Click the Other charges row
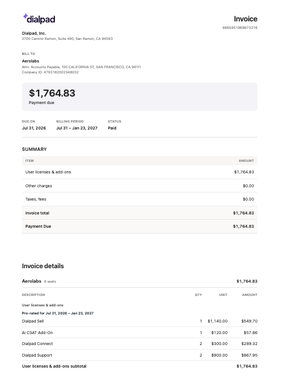This screenshot has height=389, width=284. click(x=140, y=186)
